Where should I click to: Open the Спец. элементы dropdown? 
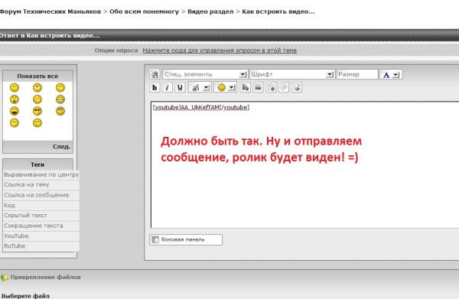(x=205, y=74)
